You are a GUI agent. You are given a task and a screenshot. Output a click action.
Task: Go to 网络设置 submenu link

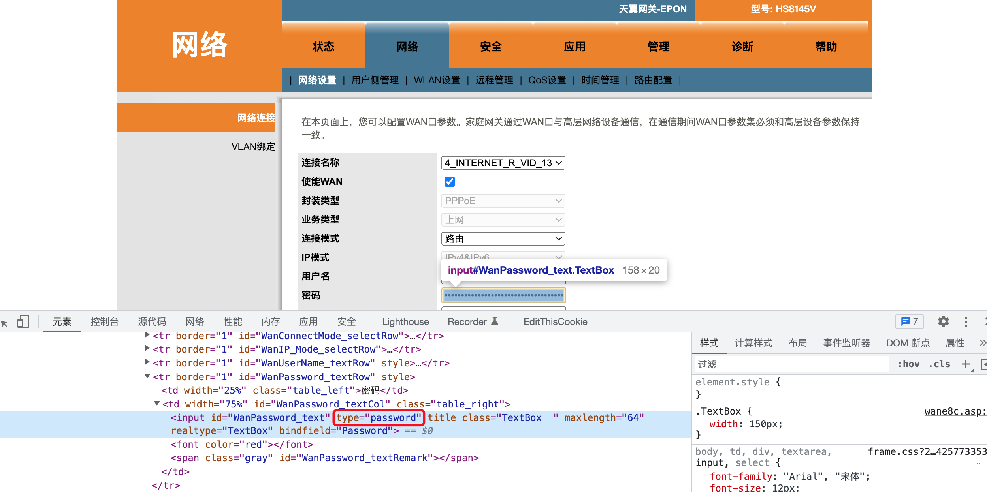point(317,80)
